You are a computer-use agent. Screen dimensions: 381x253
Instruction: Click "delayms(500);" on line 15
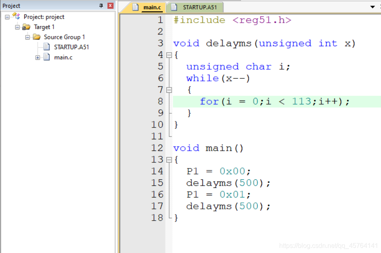(x=228, y=183)
